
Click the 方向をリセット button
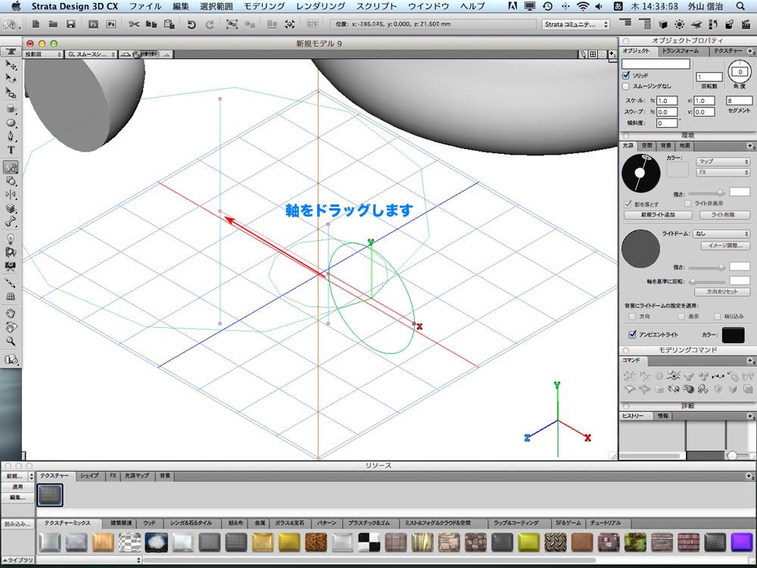click(722, 292)
